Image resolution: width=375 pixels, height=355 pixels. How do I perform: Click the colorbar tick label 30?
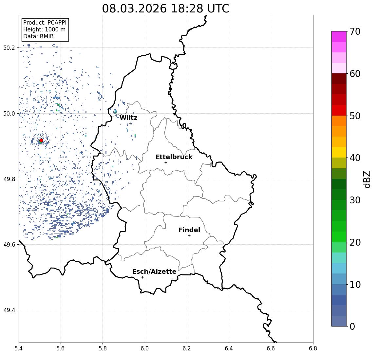355,200
